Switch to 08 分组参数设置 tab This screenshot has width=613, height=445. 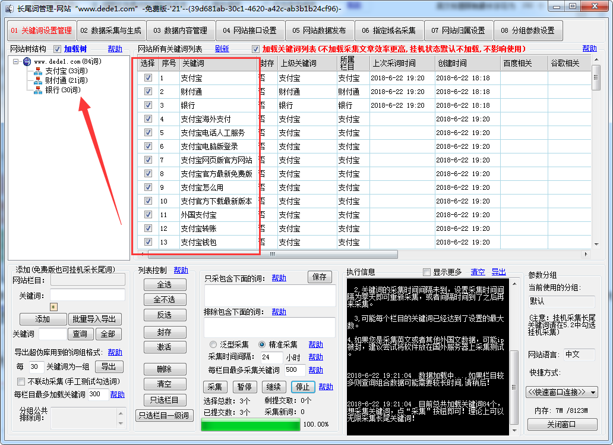528,30
